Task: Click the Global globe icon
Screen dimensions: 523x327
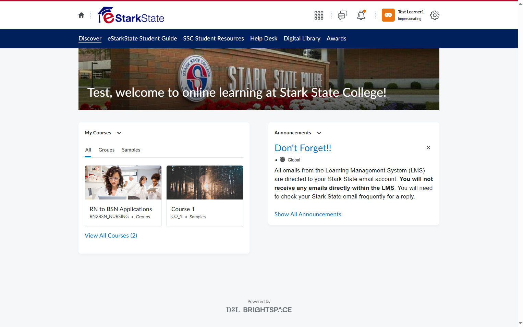Action: pos(282,159)
